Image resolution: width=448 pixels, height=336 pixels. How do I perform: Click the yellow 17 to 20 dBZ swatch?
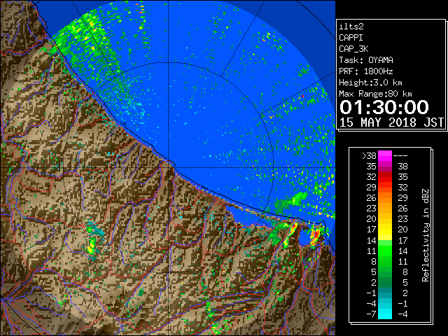(385, 230)
